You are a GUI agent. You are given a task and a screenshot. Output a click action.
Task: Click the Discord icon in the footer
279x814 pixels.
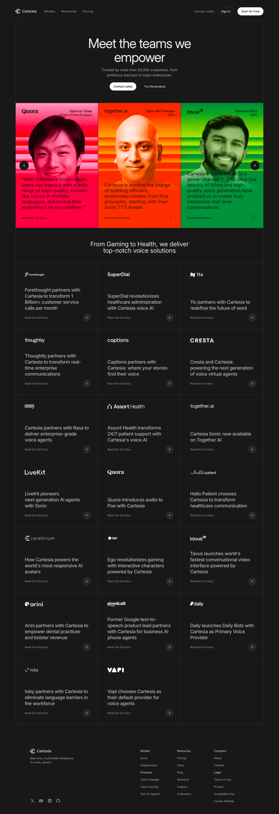click(x=41, y=801)
